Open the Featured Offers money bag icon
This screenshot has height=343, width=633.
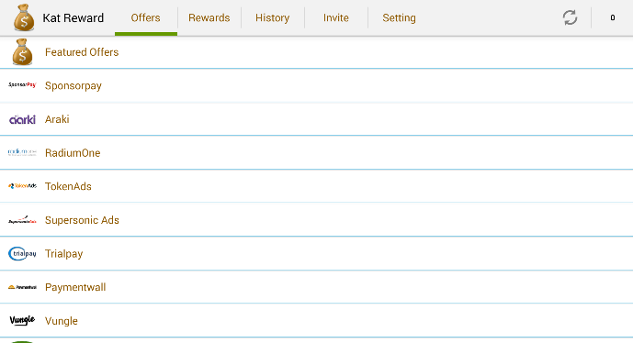pos(22,52)
